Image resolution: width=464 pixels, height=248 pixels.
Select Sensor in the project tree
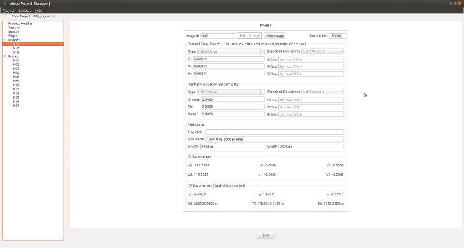click(x=13, y=32)
